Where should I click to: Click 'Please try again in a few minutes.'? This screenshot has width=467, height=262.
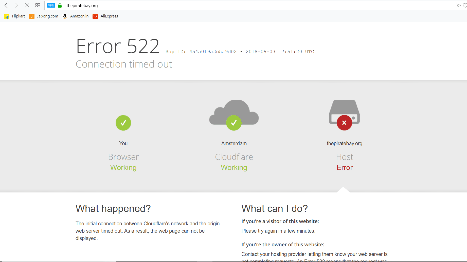(278, 231)
